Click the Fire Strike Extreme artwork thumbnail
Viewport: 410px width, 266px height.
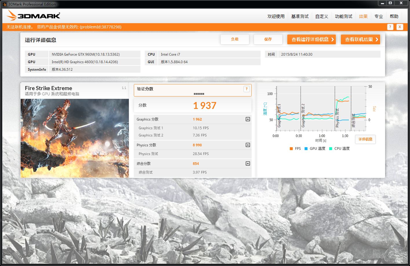coord(75,138)
